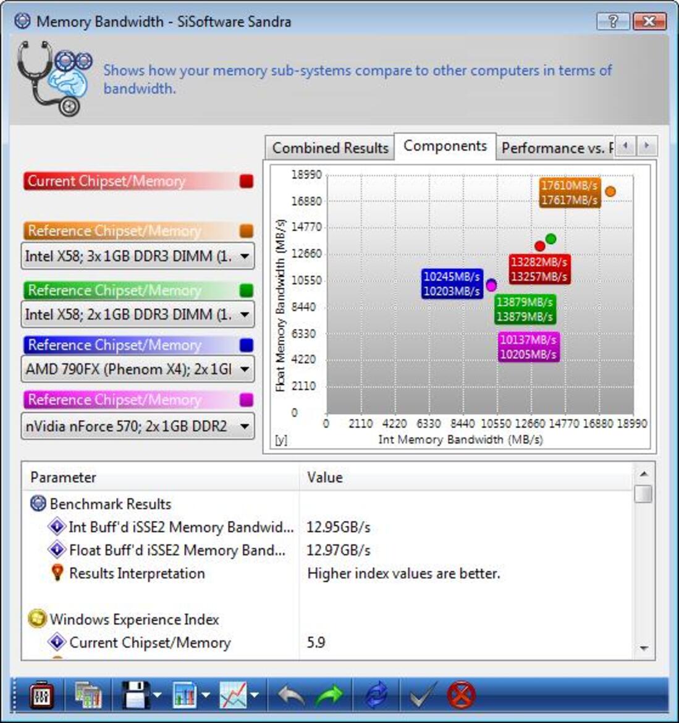Click the Windows Experience Index yellow icon
The height and width of the screenshot is (723, 679).
(37, 619)
